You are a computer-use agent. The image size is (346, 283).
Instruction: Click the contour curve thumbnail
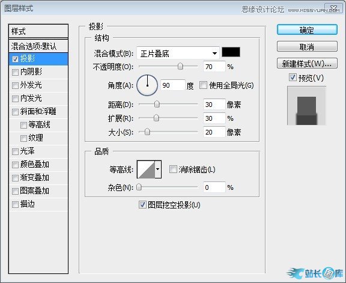[146, 169]
